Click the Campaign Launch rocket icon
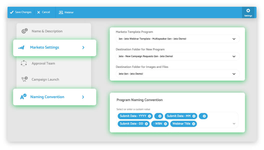264x150 pixels. pyautogui.click(x=24, y=79)
